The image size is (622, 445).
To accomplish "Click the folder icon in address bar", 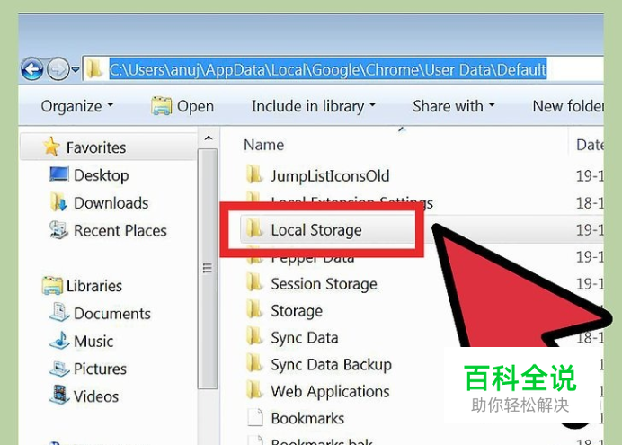I will (94, 69).
